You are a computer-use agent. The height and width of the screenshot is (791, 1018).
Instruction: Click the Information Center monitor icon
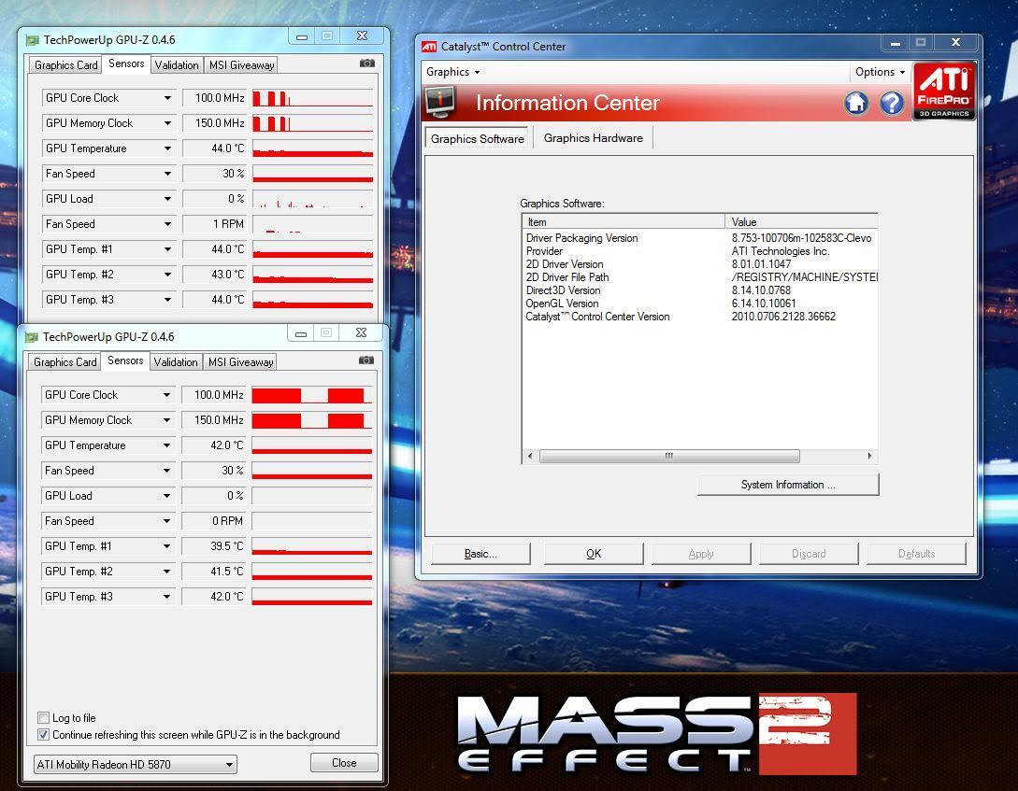(x=441, y=103)
